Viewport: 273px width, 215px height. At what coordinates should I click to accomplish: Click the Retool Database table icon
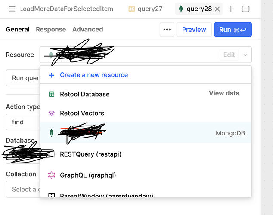click(x=52, y=94)
